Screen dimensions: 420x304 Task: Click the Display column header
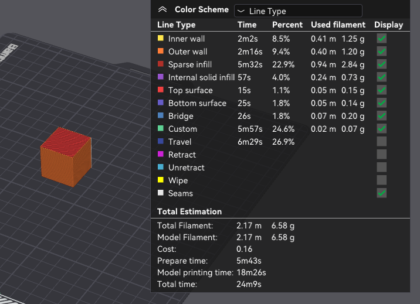(x=388, y=25)
